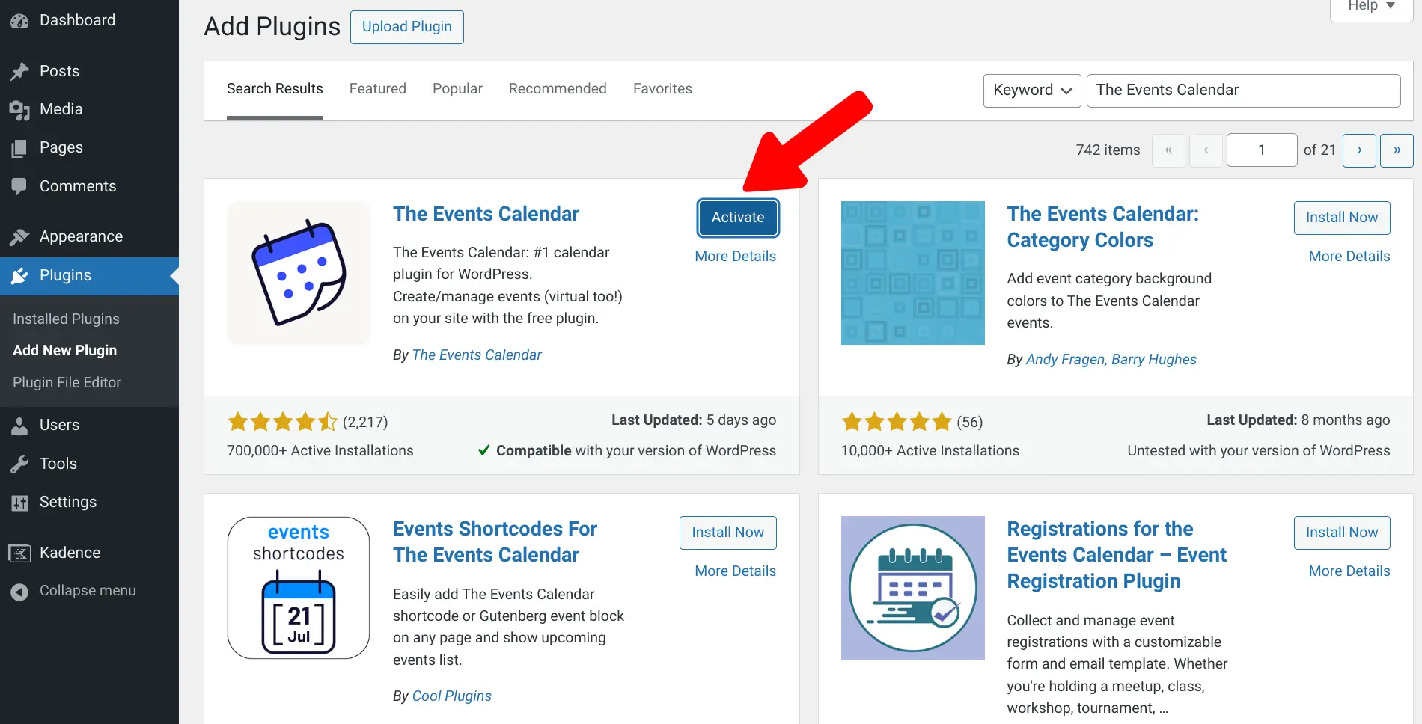
Task: Focus the plugin search input field
Action: pos(1243,90)
